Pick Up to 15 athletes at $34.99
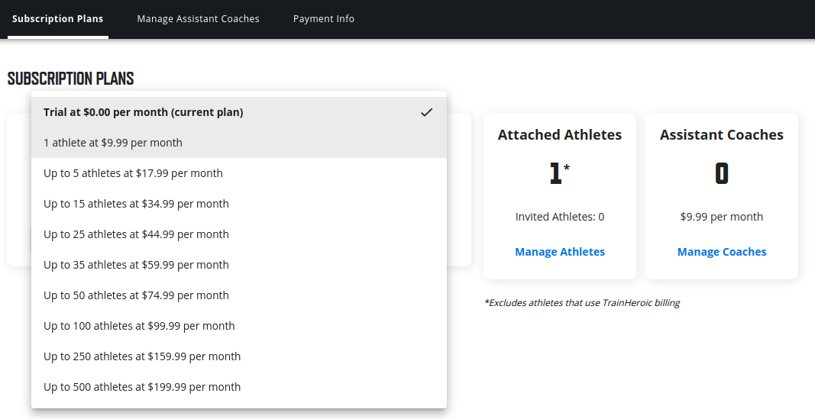The image size is (815, 419). tap(136, 204)
